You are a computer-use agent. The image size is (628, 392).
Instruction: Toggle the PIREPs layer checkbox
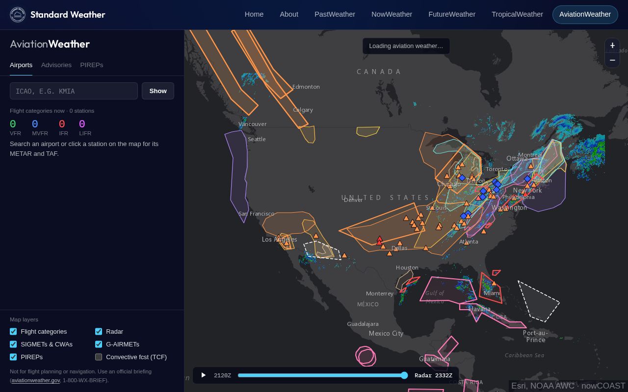coord(13,357)
